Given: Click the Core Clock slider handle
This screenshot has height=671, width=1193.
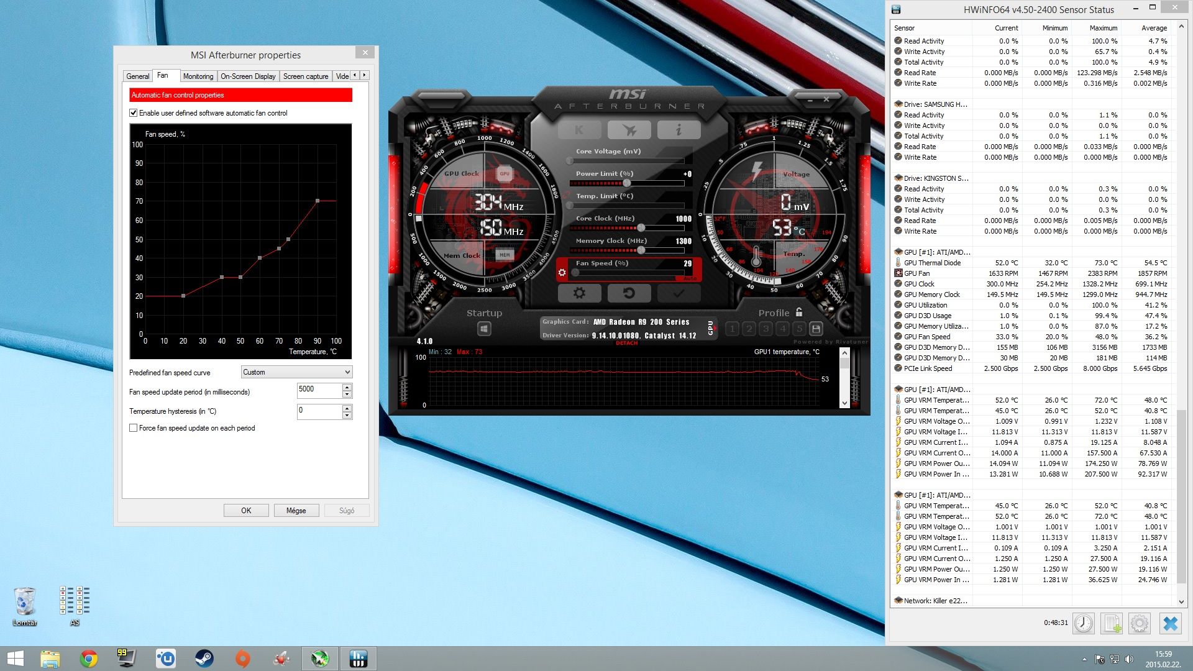Looking at the screenshot, I should [x=641, y=228].
